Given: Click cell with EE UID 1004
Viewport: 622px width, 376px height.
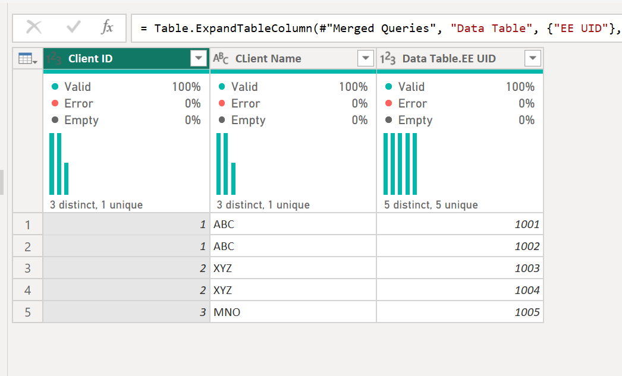Looking at the screenshot, I should point(460,290).
